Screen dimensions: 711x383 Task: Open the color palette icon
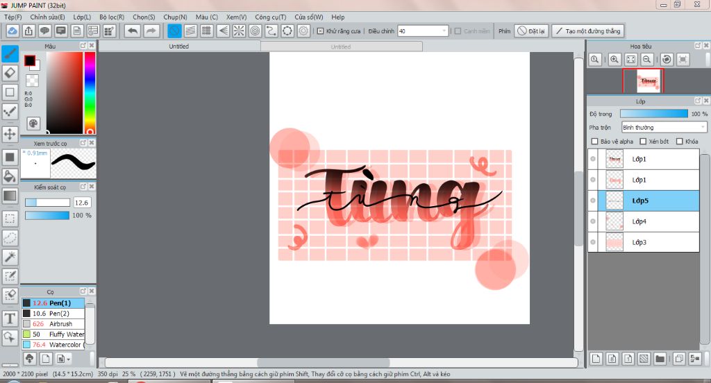33,124
